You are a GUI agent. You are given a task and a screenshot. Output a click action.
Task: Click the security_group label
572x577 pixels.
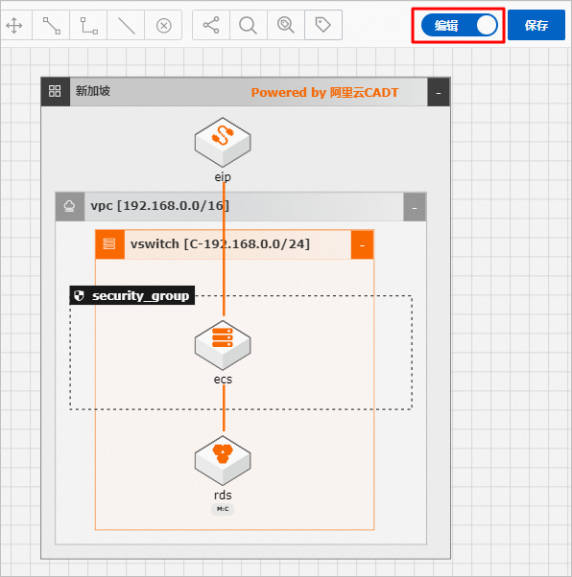pos(132,295)
